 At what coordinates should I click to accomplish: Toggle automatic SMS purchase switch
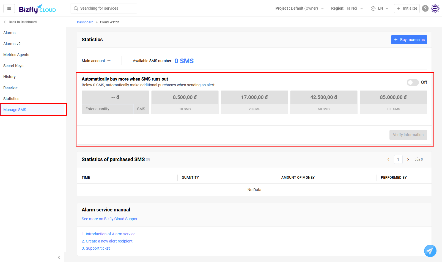413,82
